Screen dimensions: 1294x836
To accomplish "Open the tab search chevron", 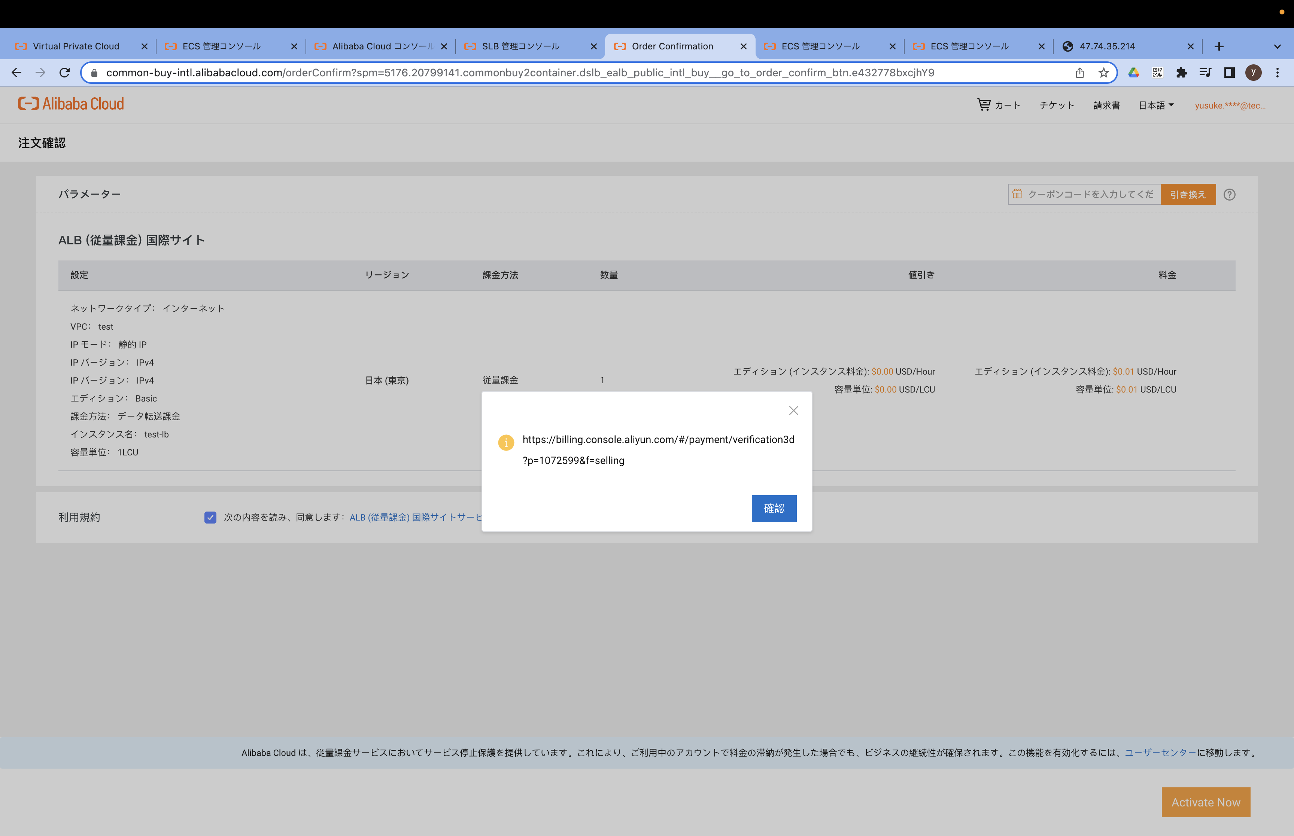I will (1277, 46).
